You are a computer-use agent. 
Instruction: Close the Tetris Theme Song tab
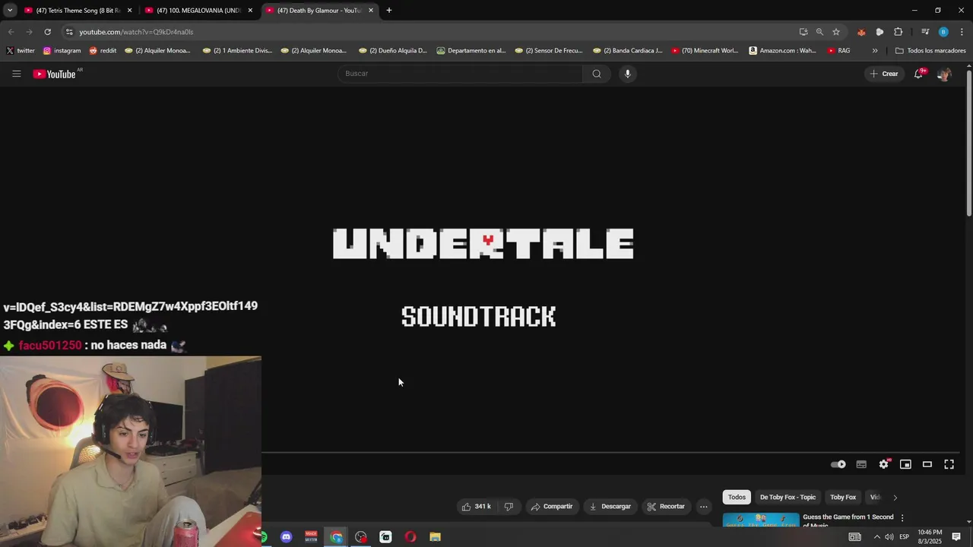pyautogui.click(x=129, y=11)
